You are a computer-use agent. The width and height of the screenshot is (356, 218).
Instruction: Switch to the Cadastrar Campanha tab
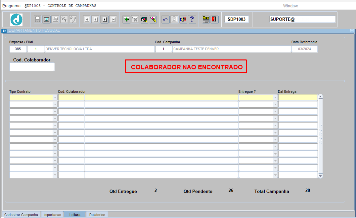[21, 215]
